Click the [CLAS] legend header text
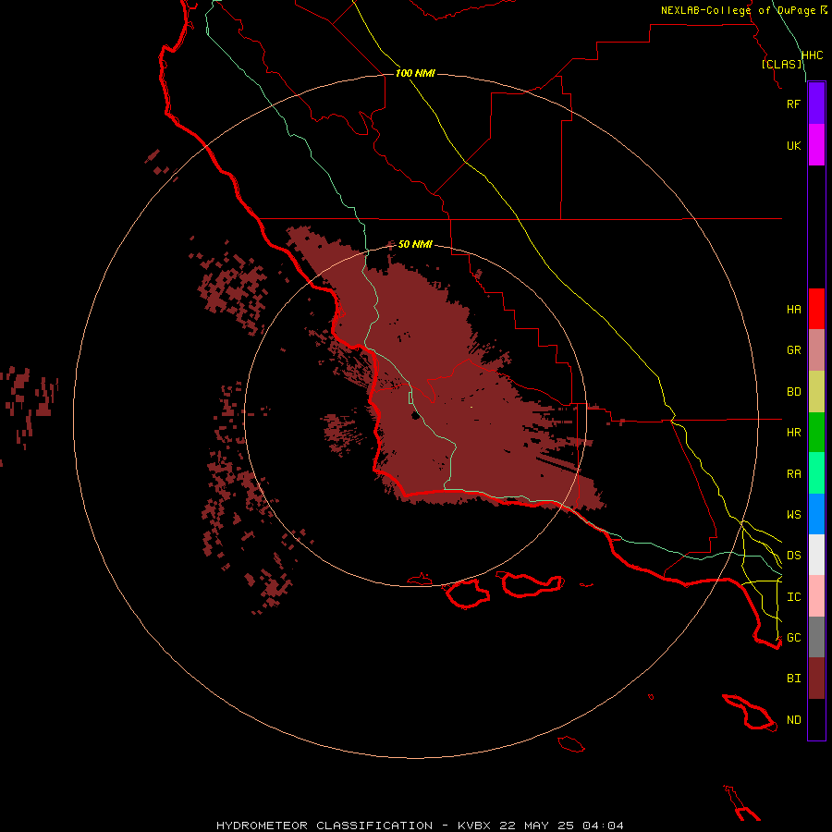832x832 pixels. click(781, 64)
